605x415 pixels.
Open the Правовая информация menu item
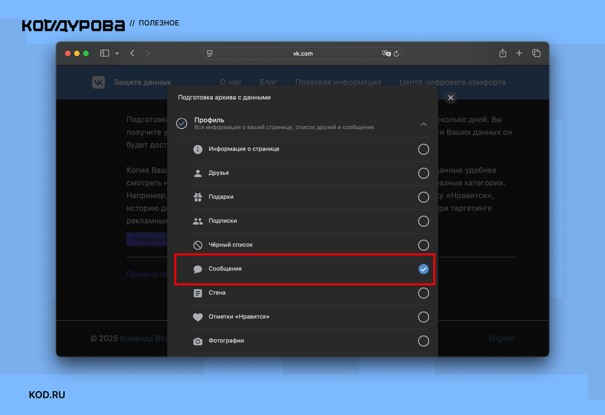(338, 82)
